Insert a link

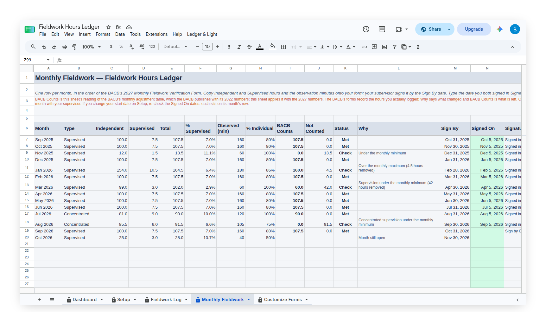pos(364,47)
